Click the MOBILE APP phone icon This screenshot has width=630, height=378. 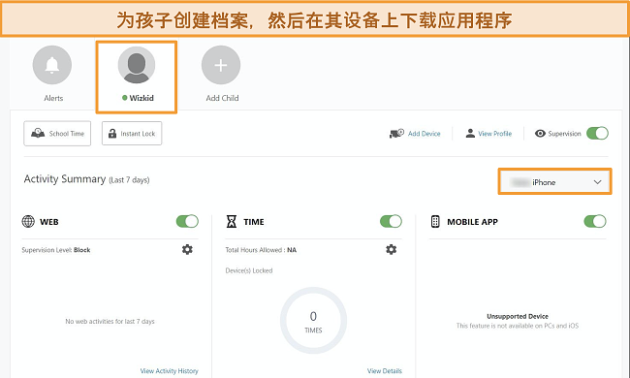point(435,221)
